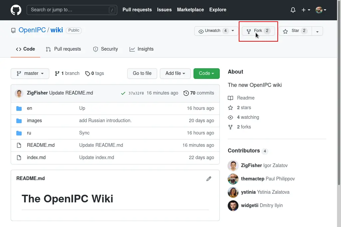Image resolution: width=341 pixels, height=227 pixels.
Task: Click the Readme book icon in About
Action: point(230,98)
